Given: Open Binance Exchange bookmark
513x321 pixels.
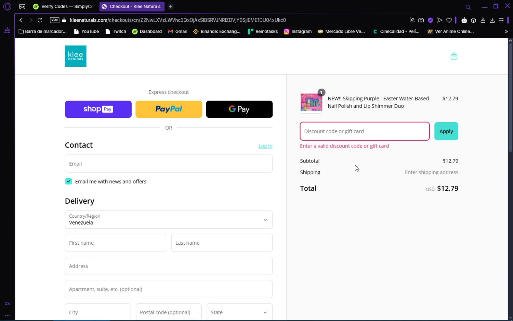Looking at the screenshot, I should [x=217, y=31].
